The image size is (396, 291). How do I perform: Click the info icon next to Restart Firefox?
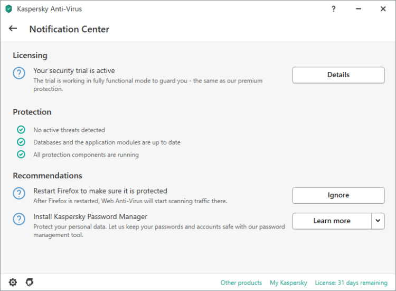point(19,194)
